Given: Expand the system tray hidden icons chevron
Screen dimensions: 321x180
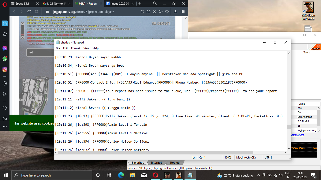Looking at the screenshot, I should tap(258, 175).
